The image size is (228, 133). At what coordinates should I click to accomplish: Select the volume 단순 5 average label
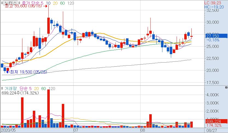click(x=25, y=88)
